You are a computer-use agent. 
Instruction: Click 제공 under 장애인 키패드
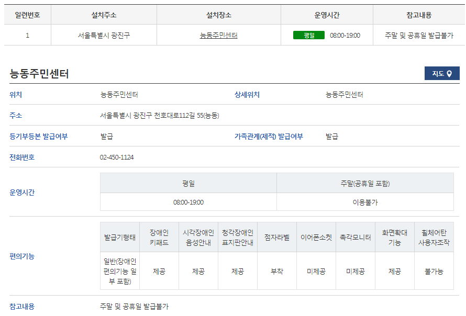coord(159,271)
